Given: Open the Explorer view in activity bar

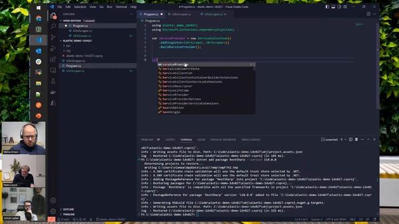Looking at the screenshot, I should click(53, 16).
